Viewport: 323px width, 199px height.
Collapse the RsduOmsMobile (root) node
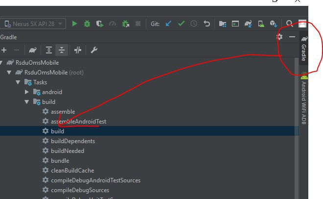point(9,73)
